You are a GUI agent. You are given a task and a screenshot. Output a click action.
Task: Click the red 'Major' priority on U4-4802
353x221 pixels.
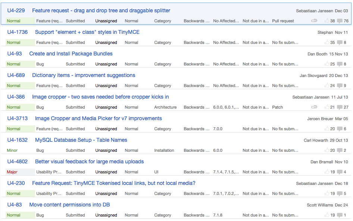tap(12, 172)
